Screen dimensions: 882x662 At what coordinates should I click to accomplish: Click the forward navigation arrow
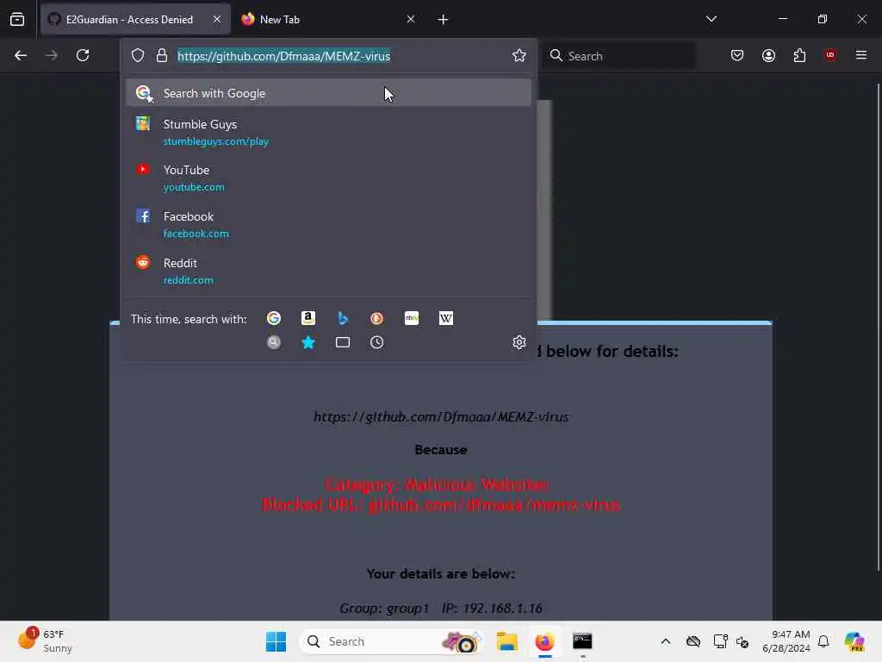point(51,55)
